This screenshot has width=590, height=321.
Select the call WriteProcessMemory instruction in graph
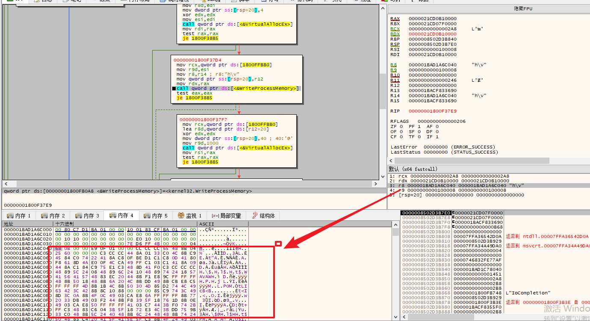pos(238,89)
